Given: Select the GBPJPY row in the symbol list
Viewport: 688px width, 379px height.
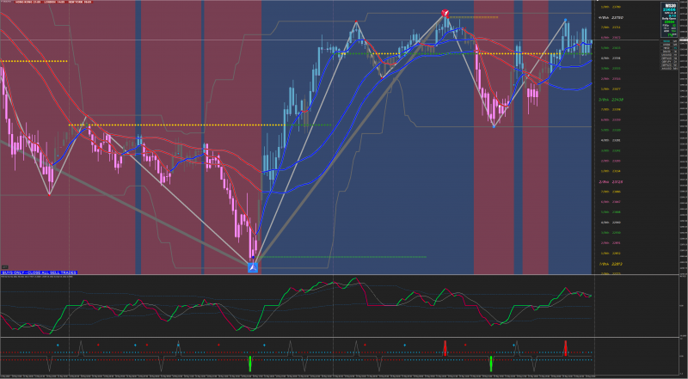Looking at the screenshot, I should [x=669, y=62].
